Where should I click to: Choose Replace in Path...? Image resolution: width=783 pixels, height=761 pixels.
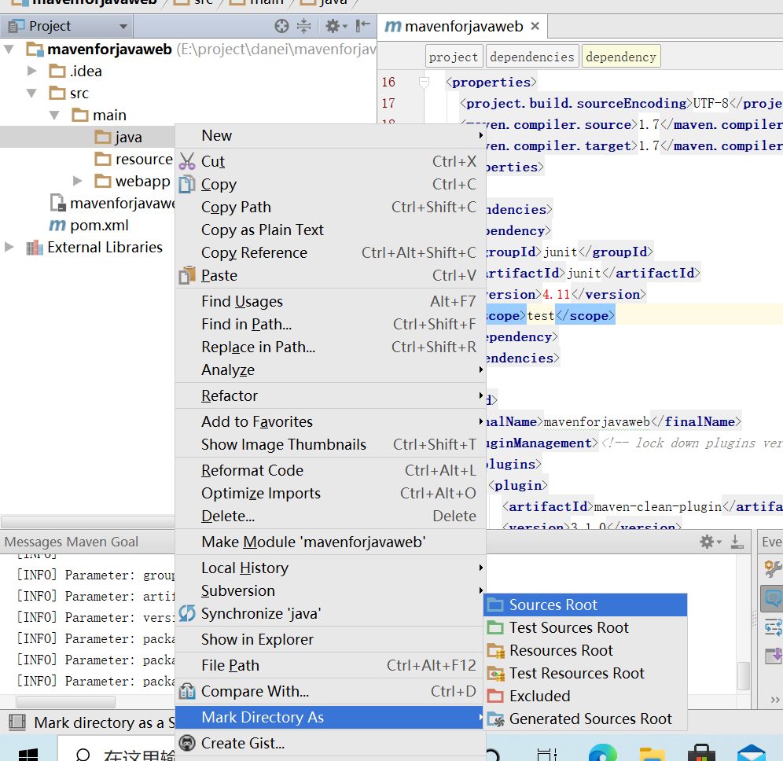click(331, 347)
